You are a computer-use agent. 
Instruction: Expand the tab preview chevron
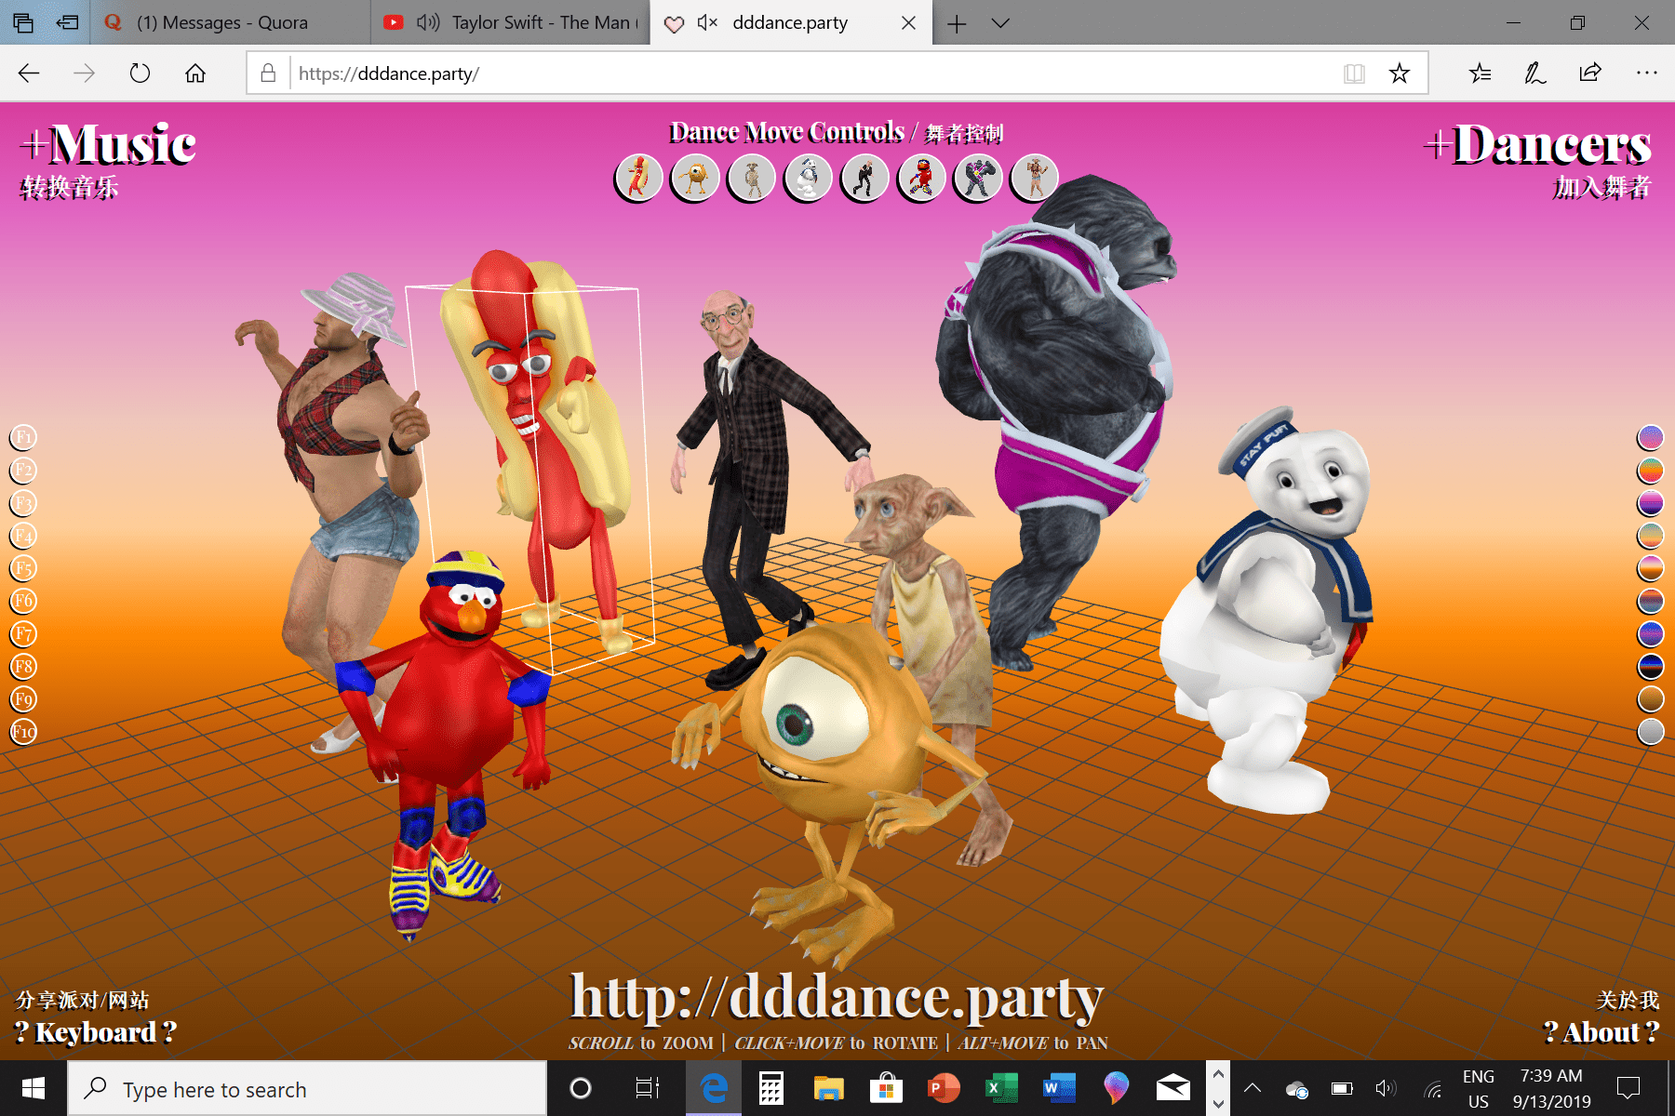click(x=1000, y=23)
